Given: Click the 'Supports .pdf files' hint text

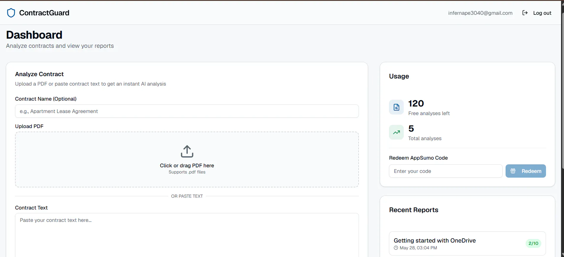Looking at the screenshot, I should (187, 172).
